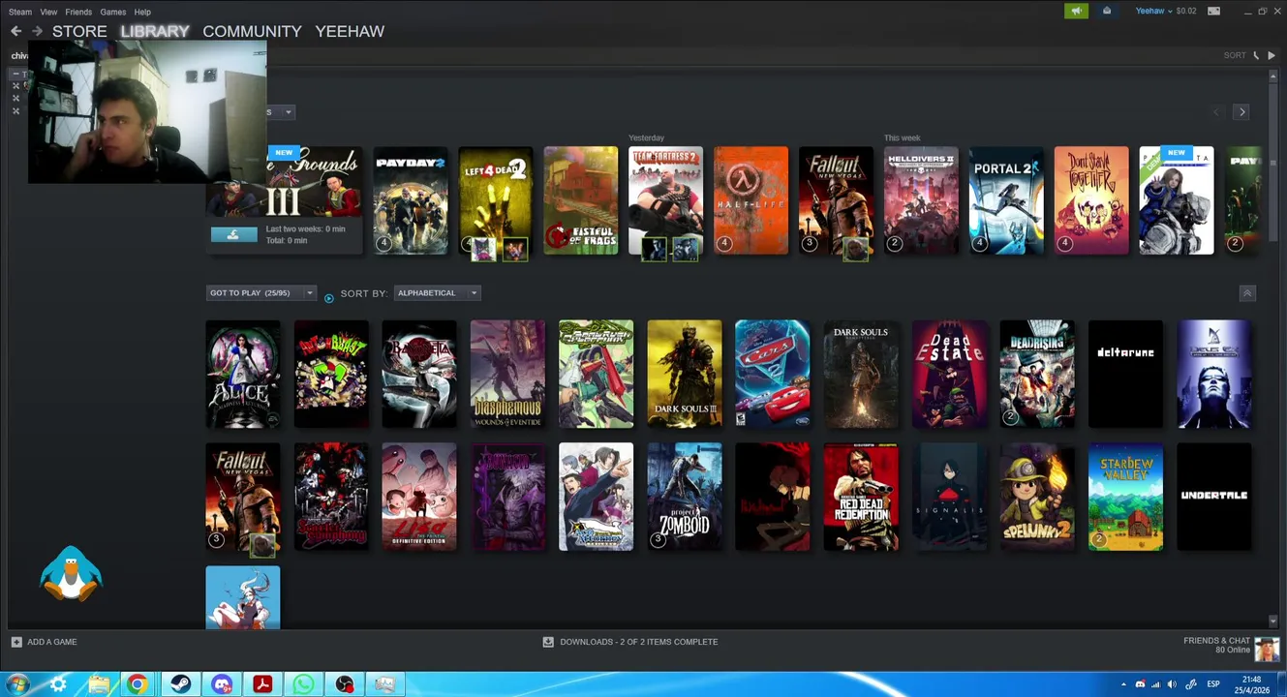Collapse the collection shelf with double-chevron
The width and height of the screenshot is (1287, 697).
coord(1247,292)
